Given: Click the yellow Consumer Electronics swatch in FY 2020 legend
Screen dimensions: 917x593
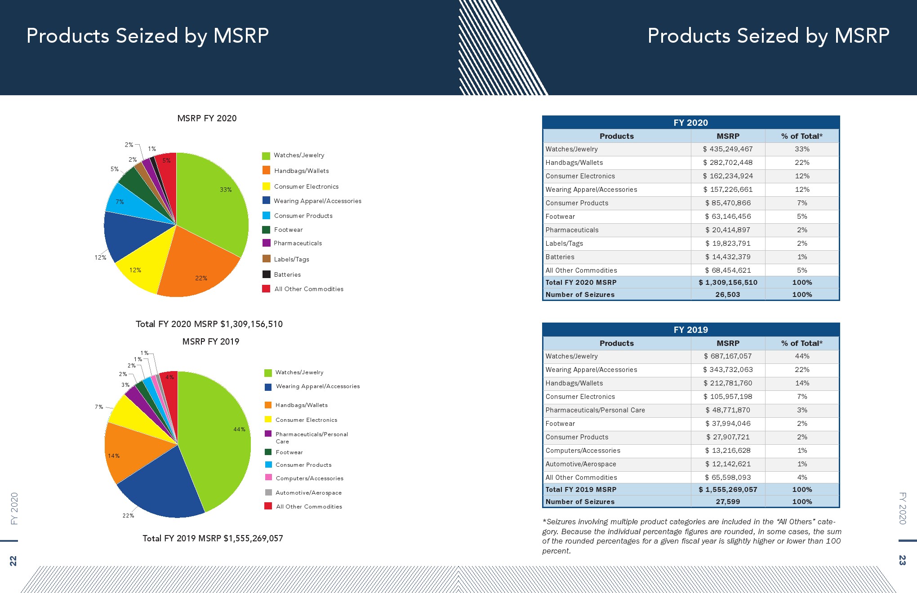Looking at the screenshot, I should [x=266, y=186].
